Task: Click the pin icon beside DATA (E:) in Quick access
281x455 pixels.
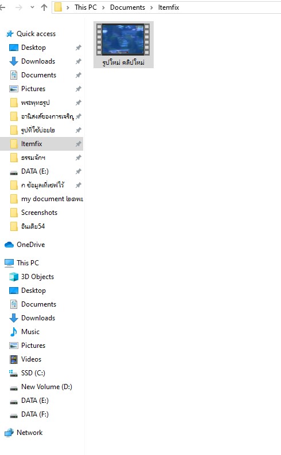Action: click(x=79, y=171)
